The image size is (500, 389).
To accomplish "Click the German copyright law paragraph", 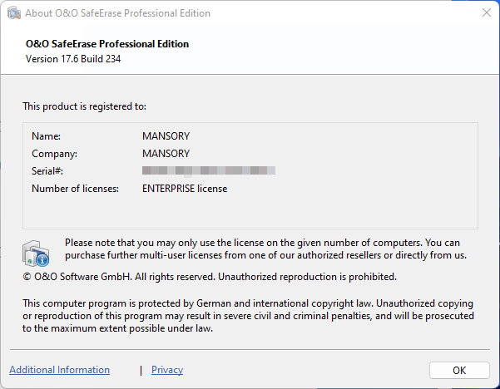I will point(248,316).
